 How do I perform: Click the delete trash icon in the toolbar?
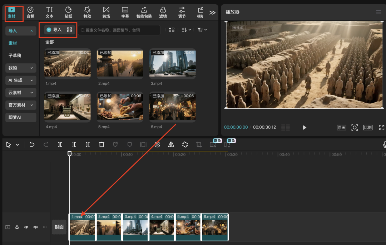tap(102, 144)
